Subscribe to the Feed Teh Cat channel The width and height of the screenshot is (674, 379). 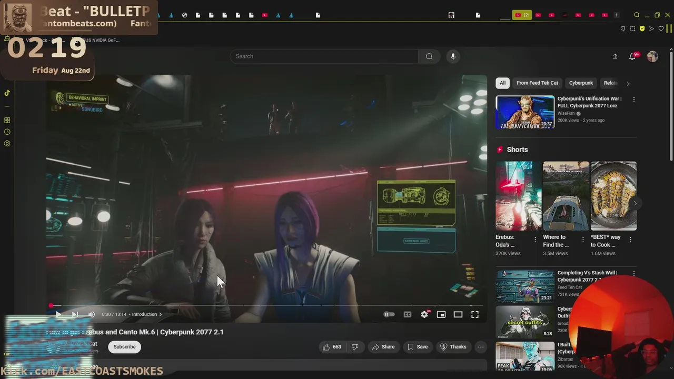[x=124, y=347]
